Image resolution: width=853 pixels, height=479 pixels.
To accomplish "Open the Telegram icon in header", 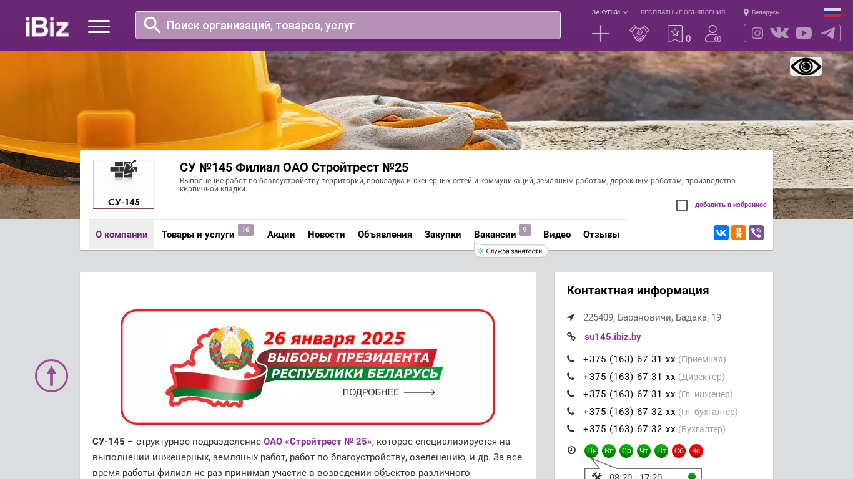I will (828, 33).
